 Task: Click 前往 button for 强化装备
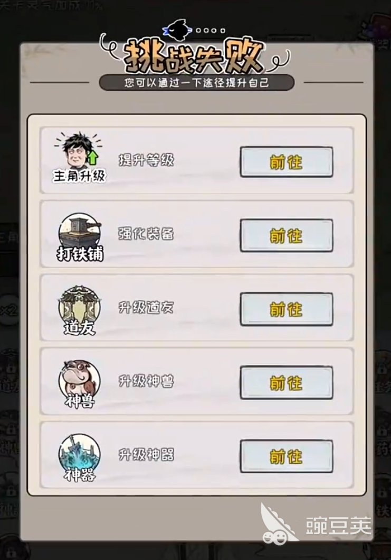pyautogui.click(x=287, y=235)
